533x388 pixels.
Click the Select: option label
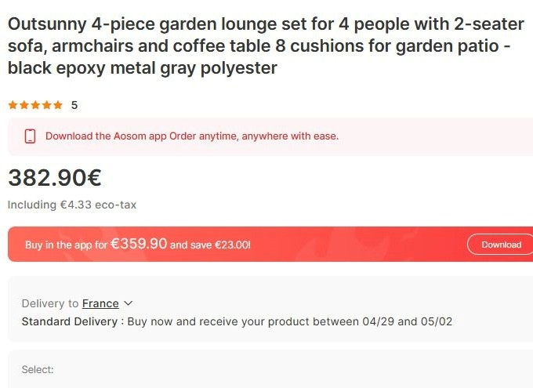point(38,369)
